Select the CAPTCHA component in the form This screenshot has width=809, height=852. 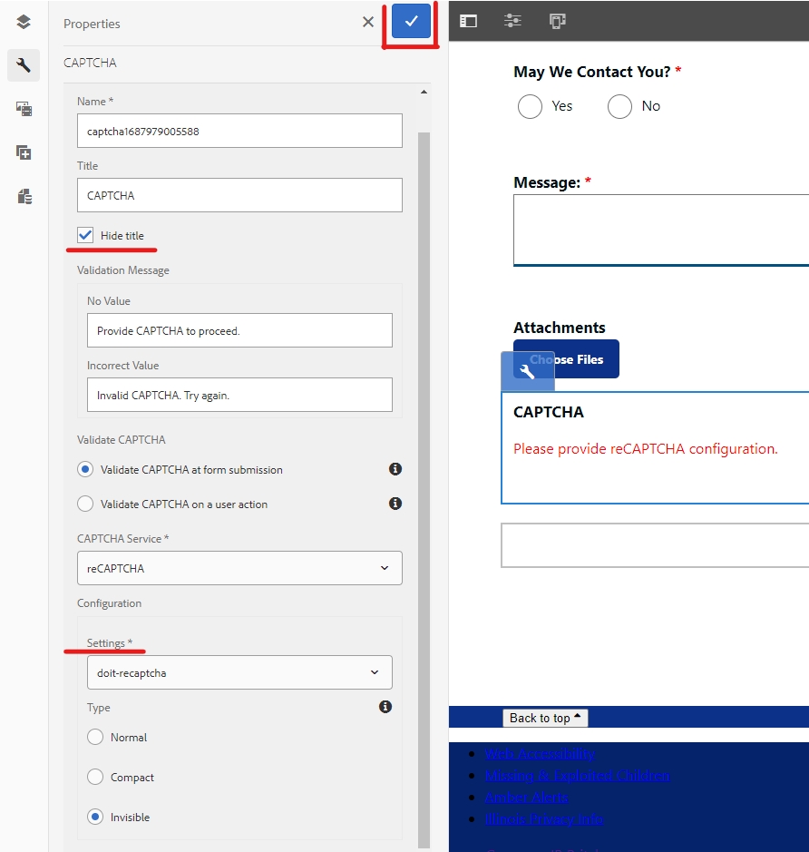click(655, 447)
